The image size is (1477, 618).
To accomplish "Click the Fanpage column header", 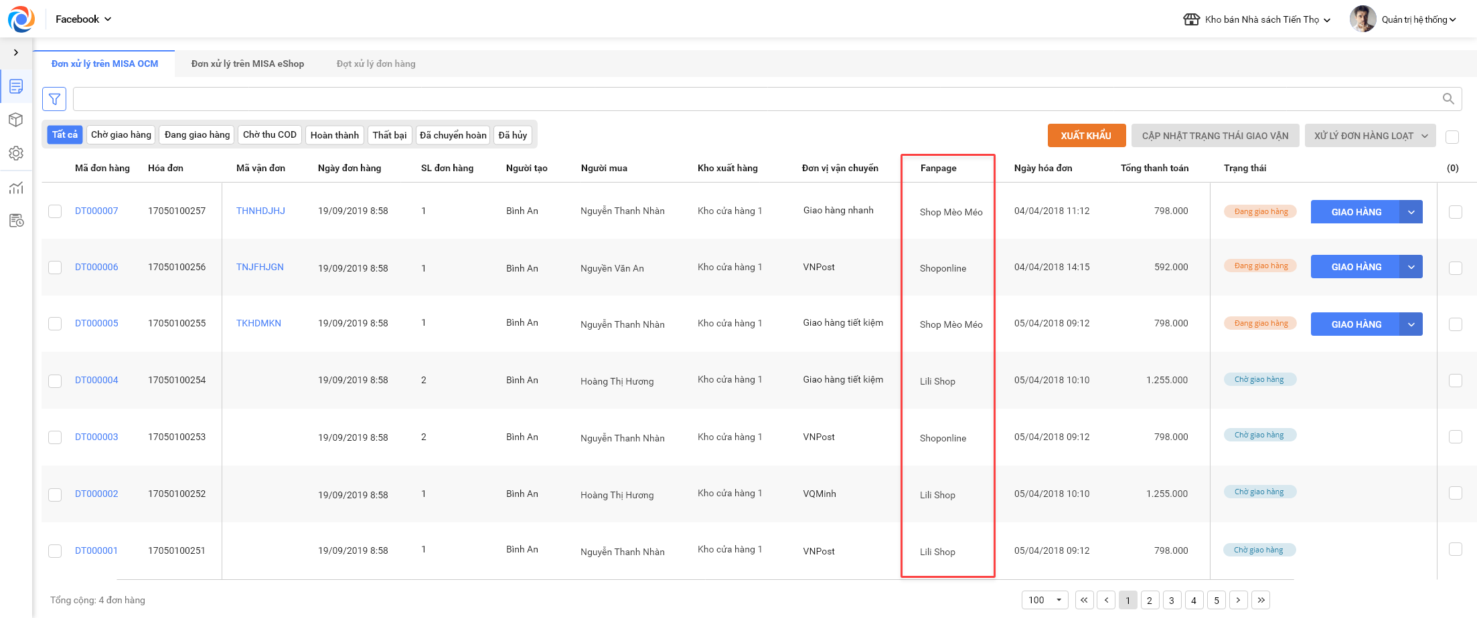I will [938, 168].
